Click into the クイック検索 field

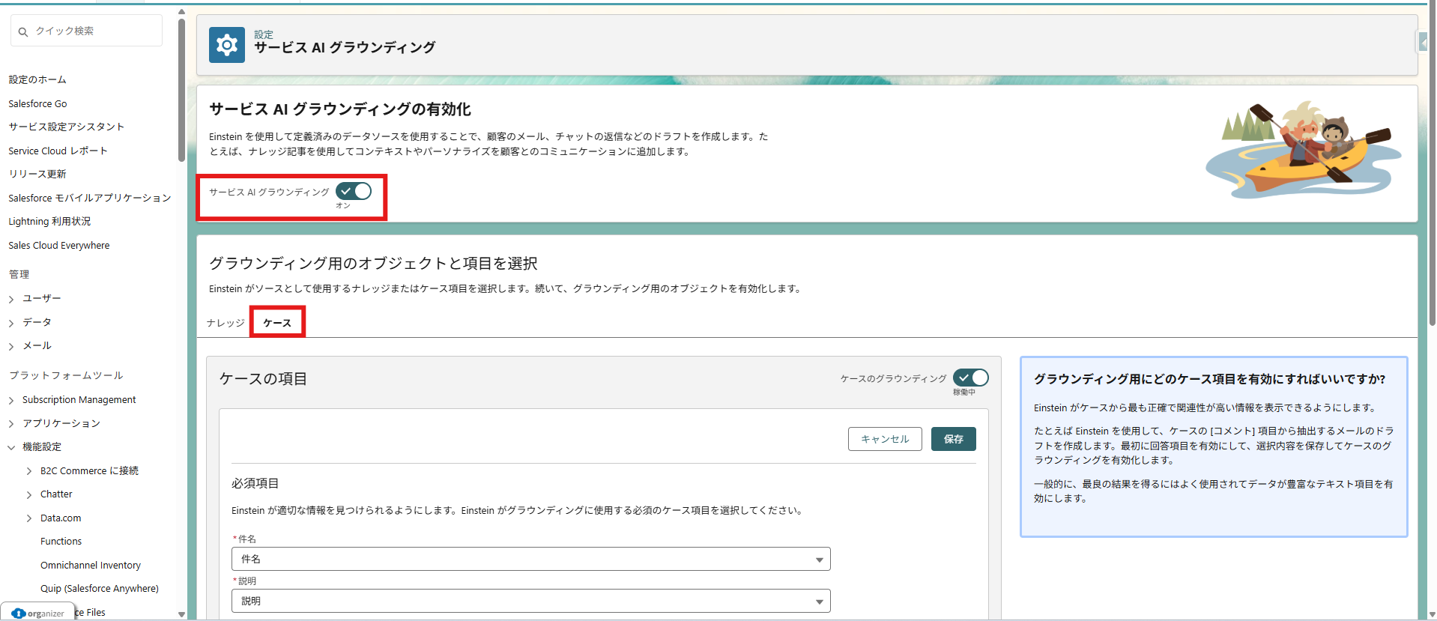(x=94, y=31)
